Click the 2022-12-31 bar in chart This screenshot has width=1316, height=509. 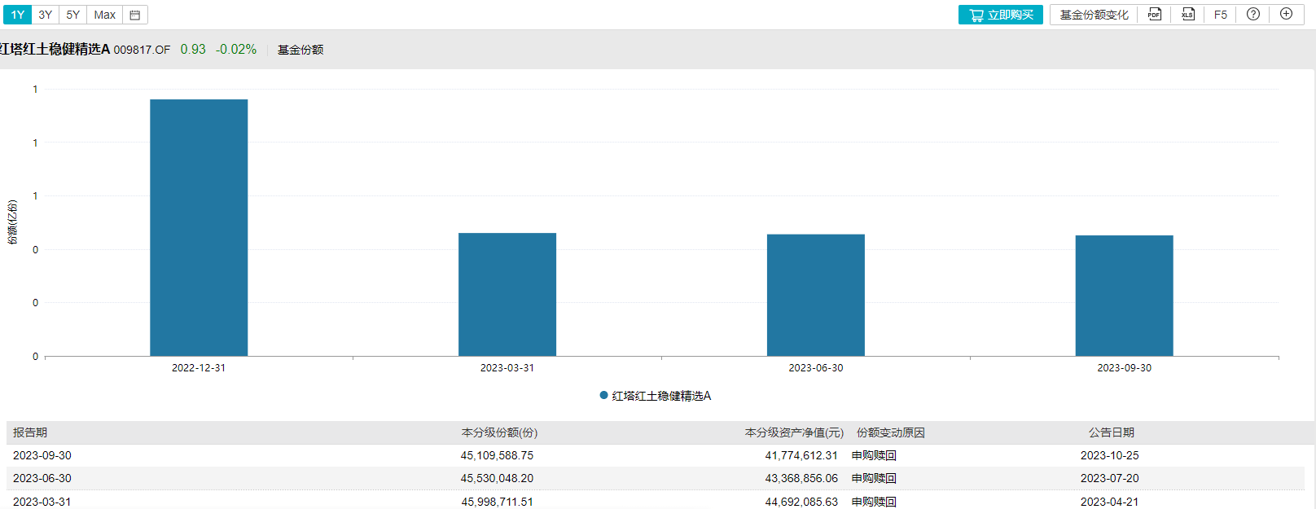tap(199, 228)
